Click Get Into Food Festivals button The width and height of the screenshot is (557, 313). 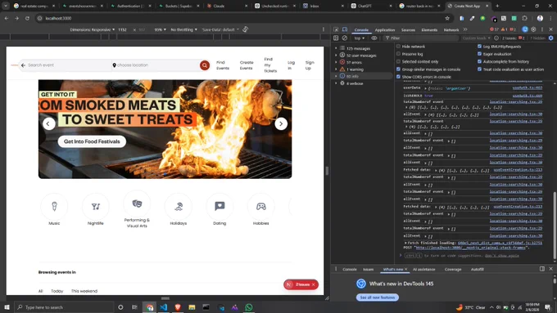(x=92, y=141)
